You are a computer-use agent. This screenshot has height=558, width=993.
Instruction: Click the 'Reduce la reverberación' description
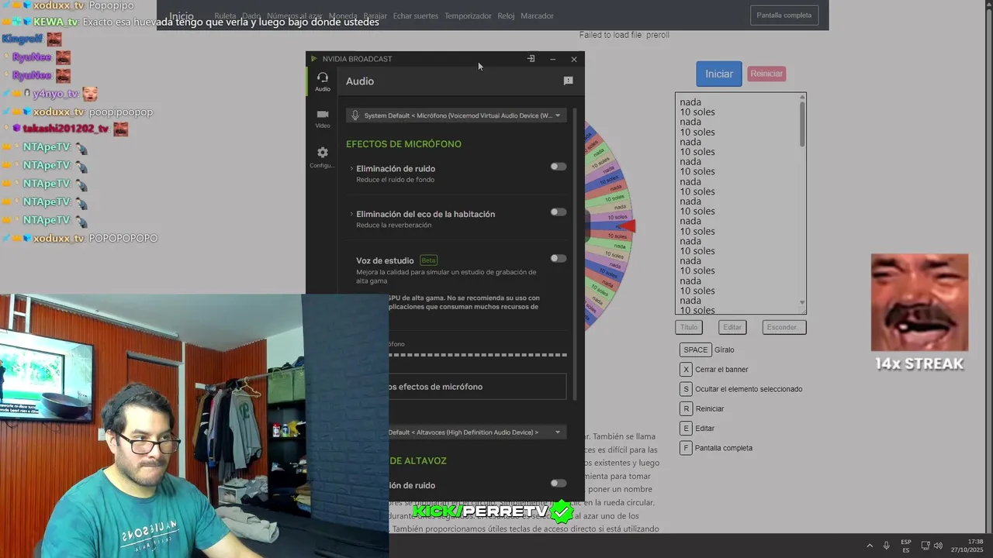pos(393,226)
